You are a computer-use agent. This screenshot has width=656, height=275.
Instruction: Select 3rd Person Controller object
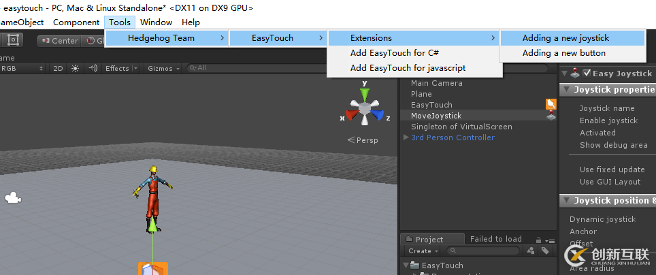pos(453,137)
